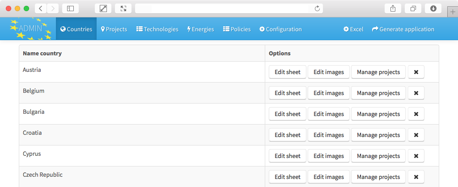Reload page using the refresh icon
Image resolution: width=458 pixels, height=187 pixels.
tap(317, 8)
